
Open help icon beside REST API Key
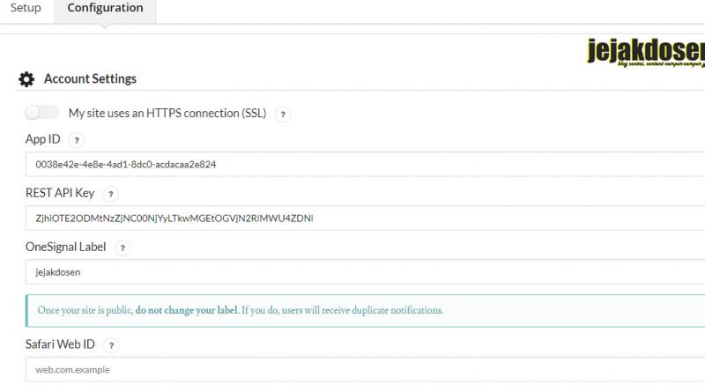(x=111, y=194)
